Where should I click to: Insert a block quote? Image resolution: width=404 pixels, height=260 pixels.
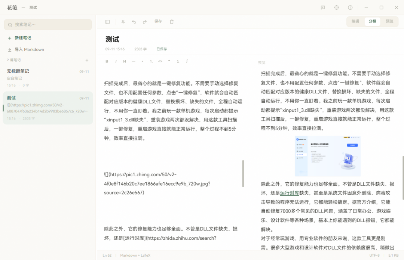tap(169, 61)
